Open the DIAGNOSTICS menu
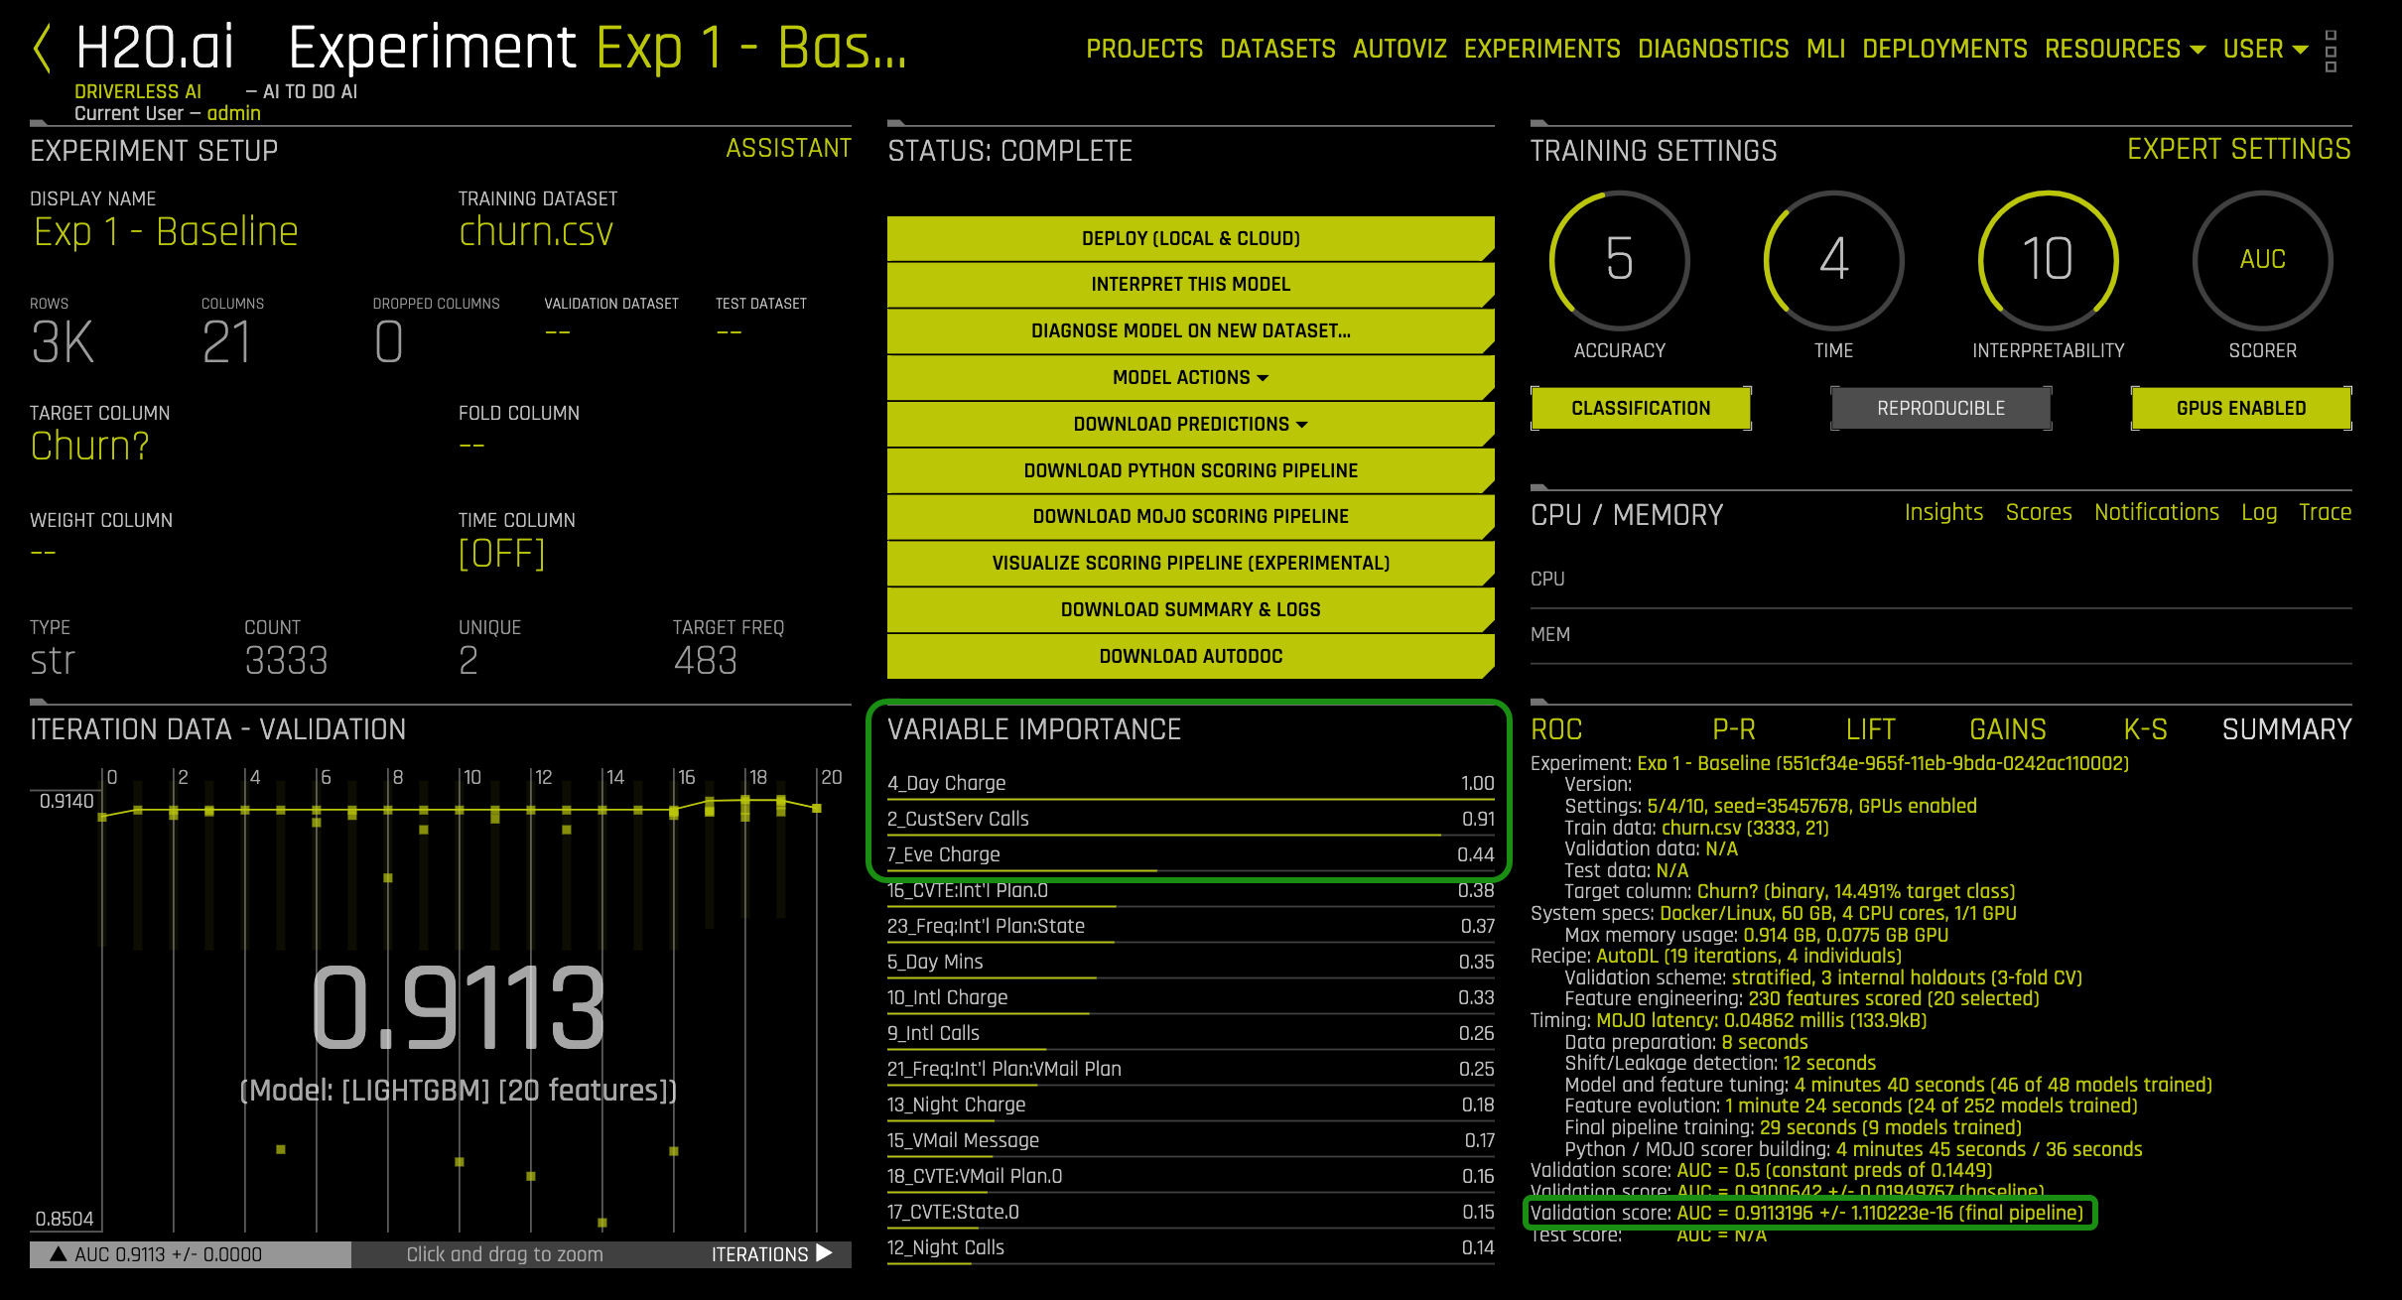 pos(1713,49)
